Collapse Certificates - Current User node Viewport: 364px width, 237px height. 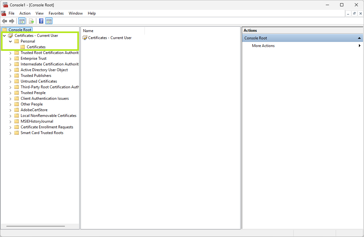click(x=4, y=36)
